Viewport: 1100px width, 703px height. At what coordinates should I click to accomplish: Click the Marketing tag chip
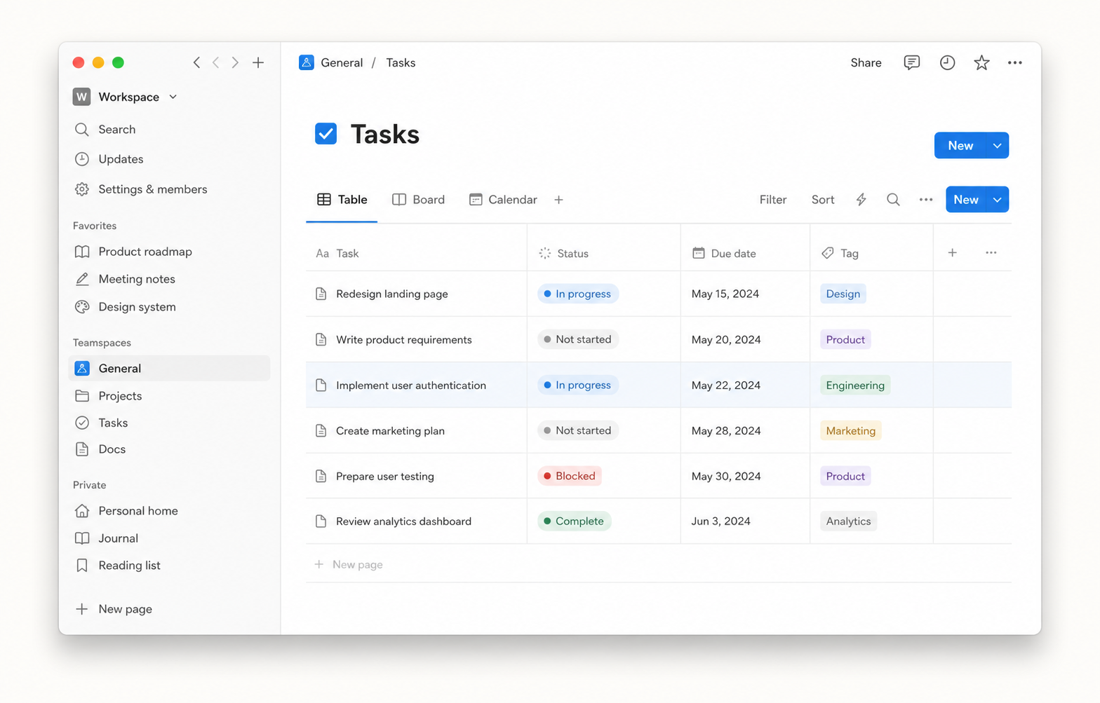[851, 430]
